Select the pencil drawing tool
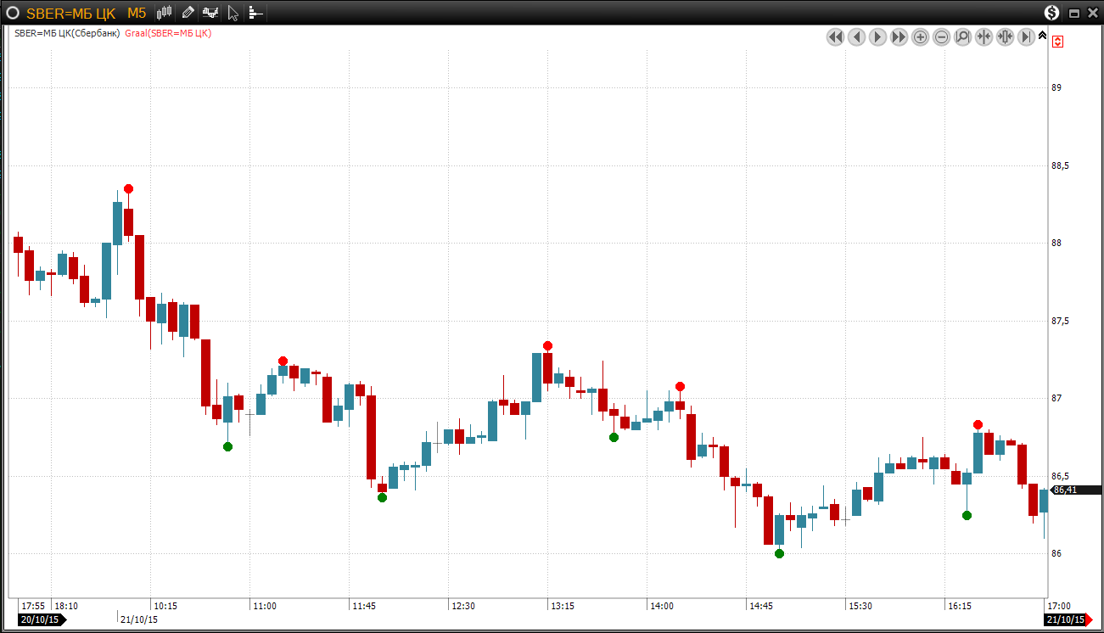Image resolution: width=1104 pixels, height=633 pixels. point(188,13)
